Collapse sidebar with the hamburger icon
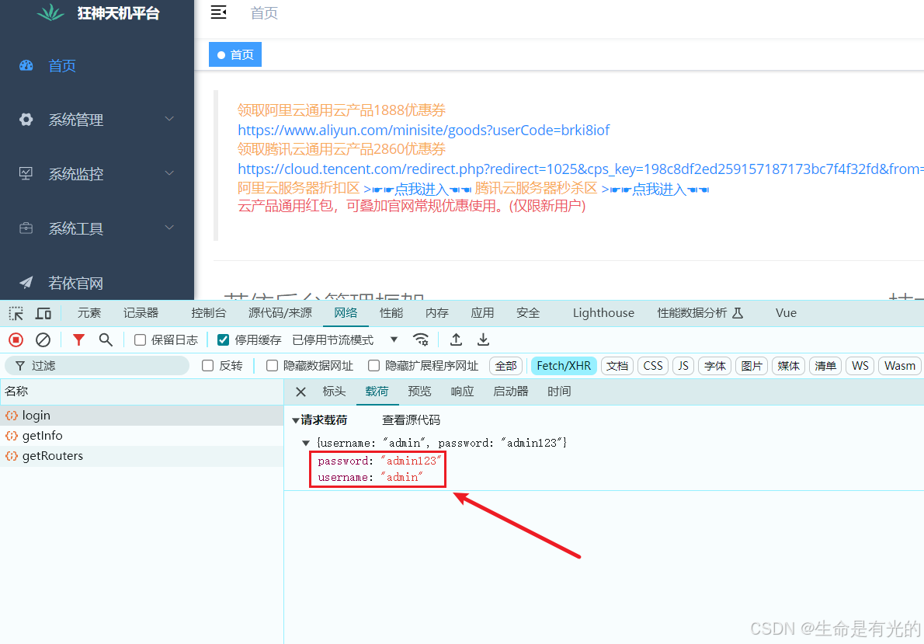The image size is (924, 644). pos(219,12)
